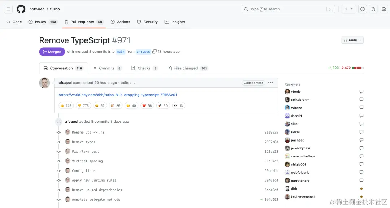Open commit 'Remove types'
Image resolution: width=390 pixels, height=208 pixels.
83,142
